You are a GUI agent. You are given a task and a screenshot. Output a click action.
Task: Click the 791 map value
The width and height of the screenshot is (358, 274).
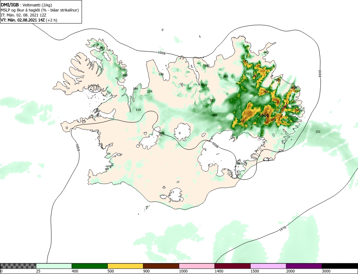[255, 76]
